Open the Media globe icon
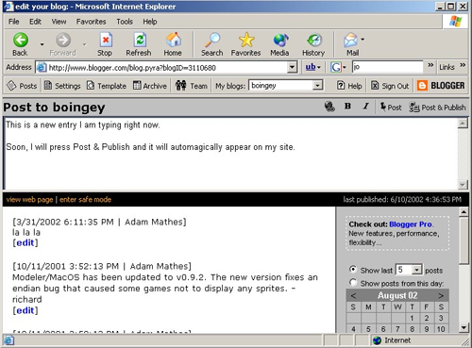Viewport: 472px width, 348px height. [279, 44]
